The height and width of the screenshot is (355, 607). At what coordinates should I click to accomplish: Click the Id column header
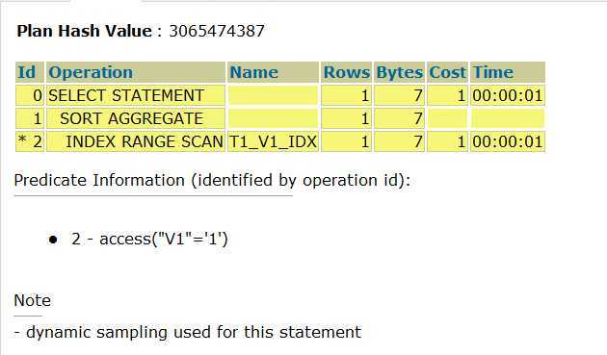pos(30,72)
